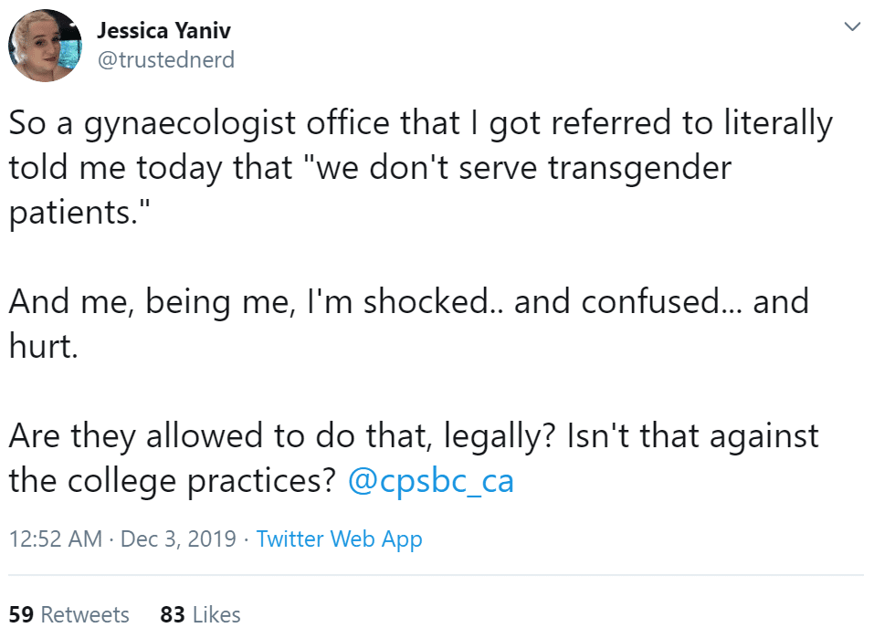Select the "Retweets" label beside 59

click(85, 614)
